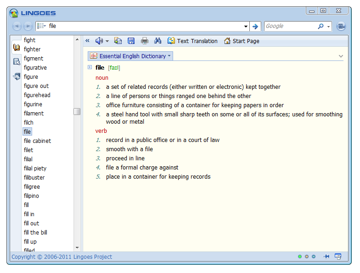The width and height of the screenshot is (360, 273).
Task: Select 'fight' in word list
Action: 29,40
